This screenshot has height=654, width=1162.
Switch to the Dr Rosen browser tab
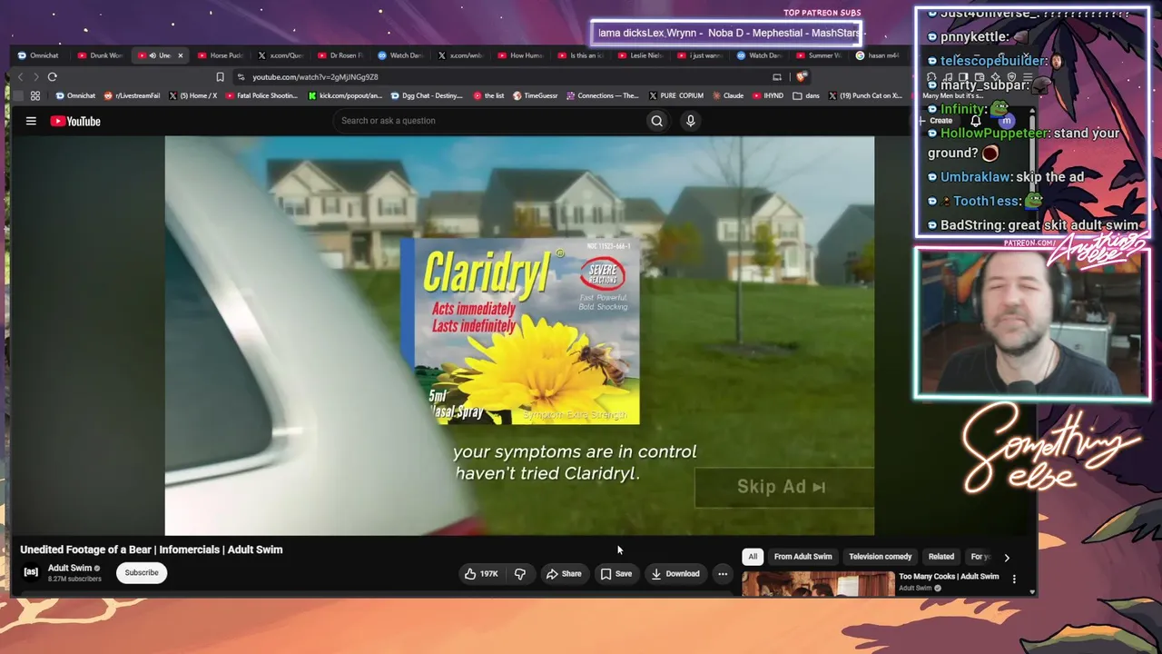[x=340, y=55]
